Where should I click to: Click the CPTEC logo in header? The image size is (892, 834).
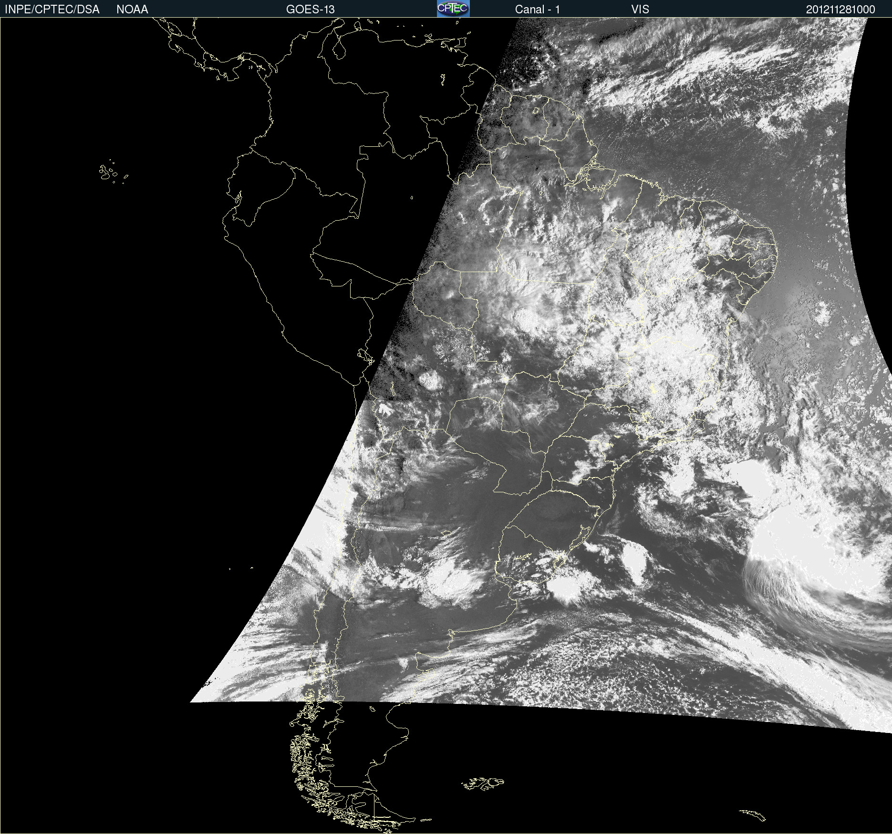point(453,9)
